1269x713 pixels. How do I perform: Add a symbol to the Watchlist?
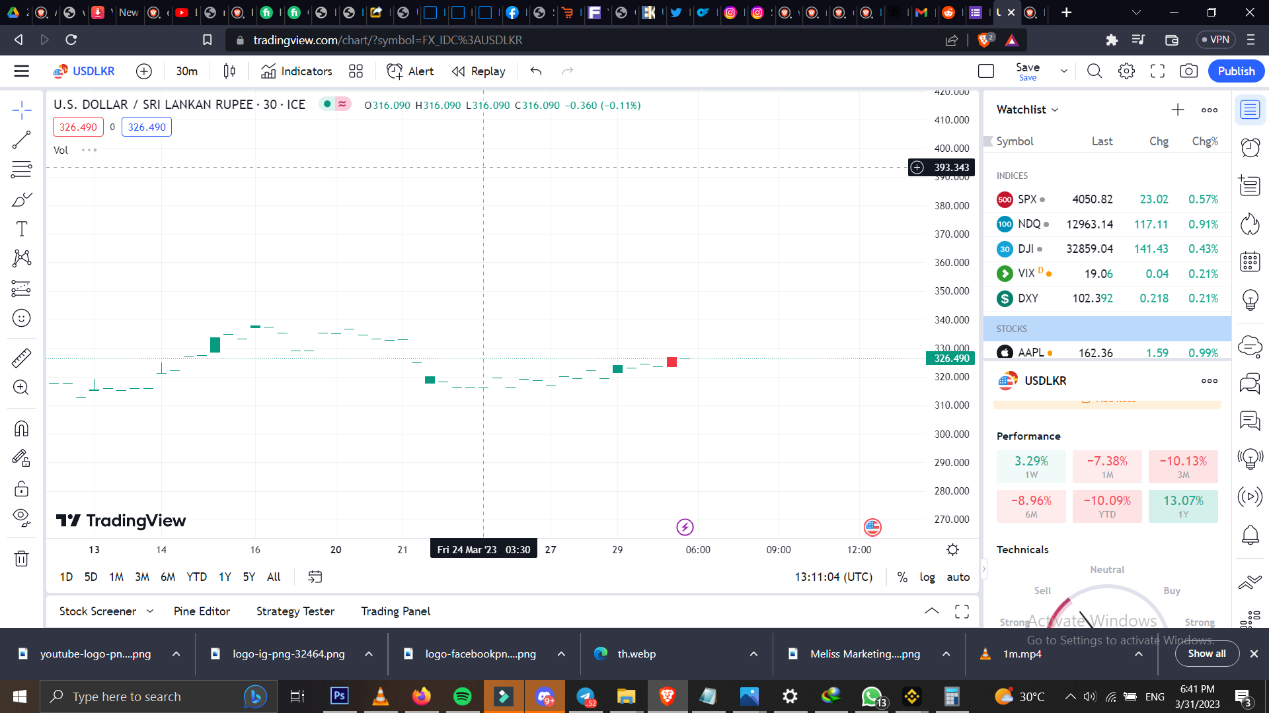coord(1178,110)
